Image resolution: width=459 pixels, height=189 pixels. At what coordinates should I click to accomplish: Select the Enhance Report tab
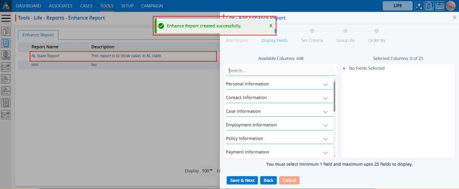(x=38, y=35)
